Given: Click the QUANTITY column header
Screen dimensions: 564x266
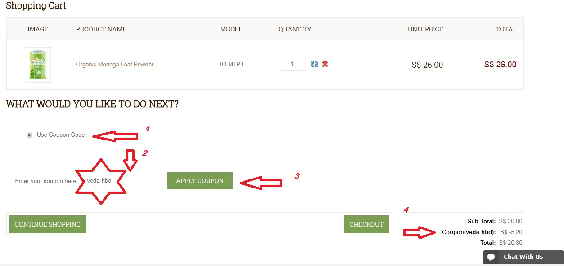Looking at the screenshot, I should tap(295, 29).
